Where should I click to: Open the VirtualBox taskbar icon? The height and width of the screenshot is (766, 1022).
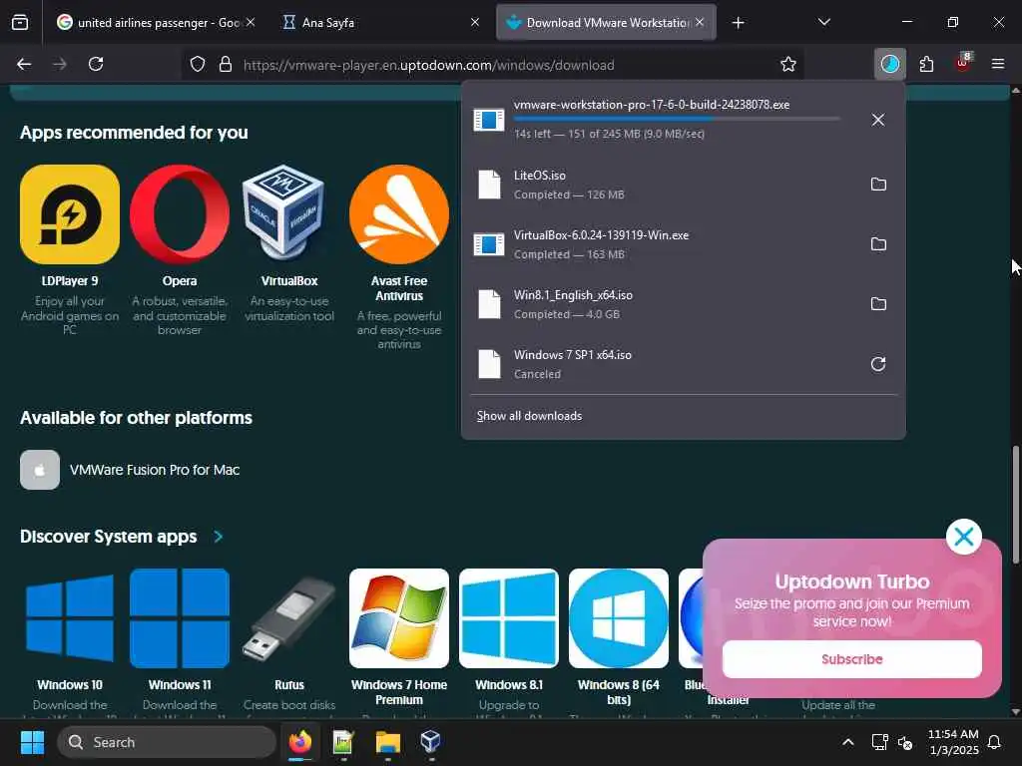click(430, 742)
